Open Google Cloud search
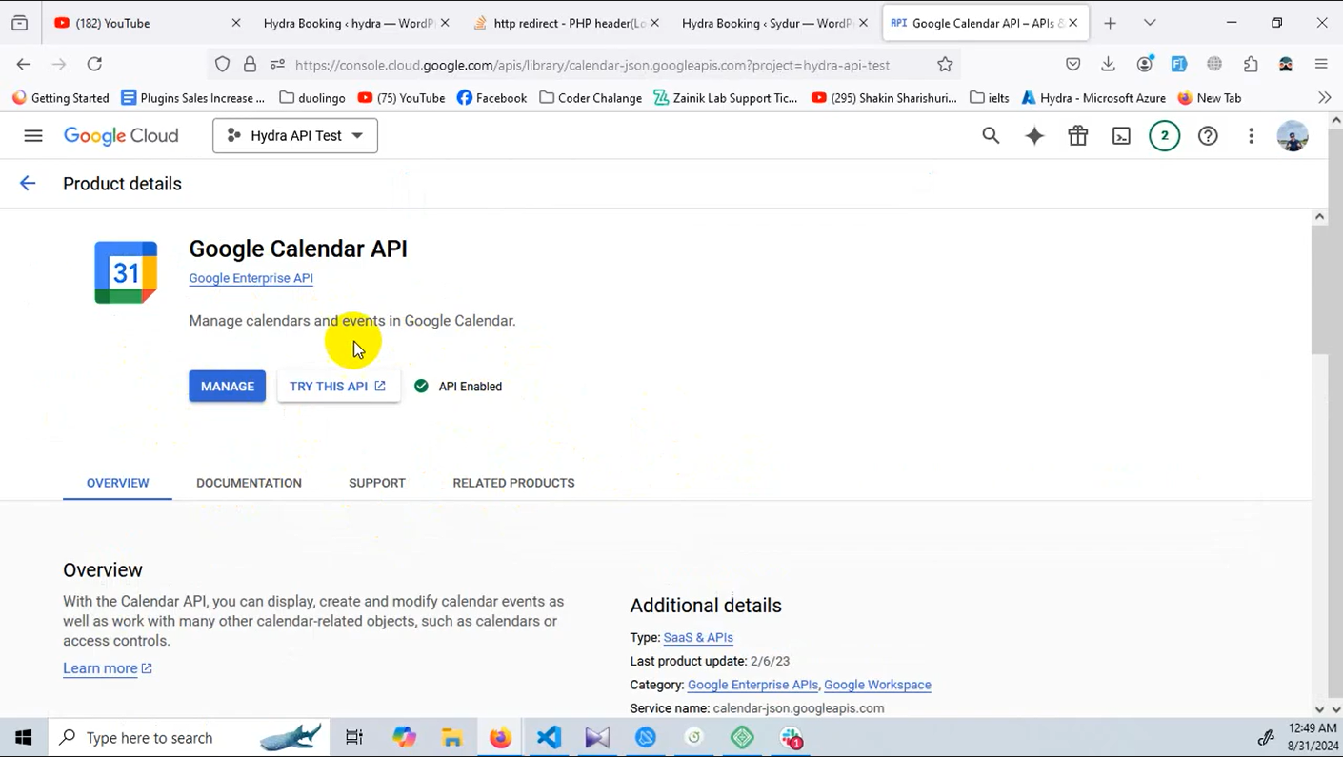Screen dimensions: 1343x757 pyautogui.click(x=991, y=136)
